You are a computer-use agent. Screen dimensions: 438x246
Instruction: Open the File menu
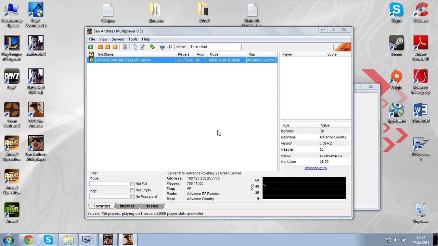click(92, 39)
